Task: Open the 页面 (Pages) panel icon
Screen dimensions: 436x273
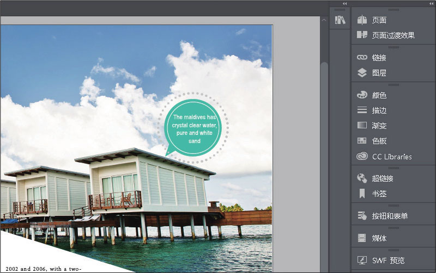Action: click(x=362, y=20)
